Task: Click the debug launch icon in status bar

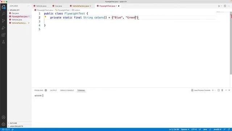Action: 13,130
